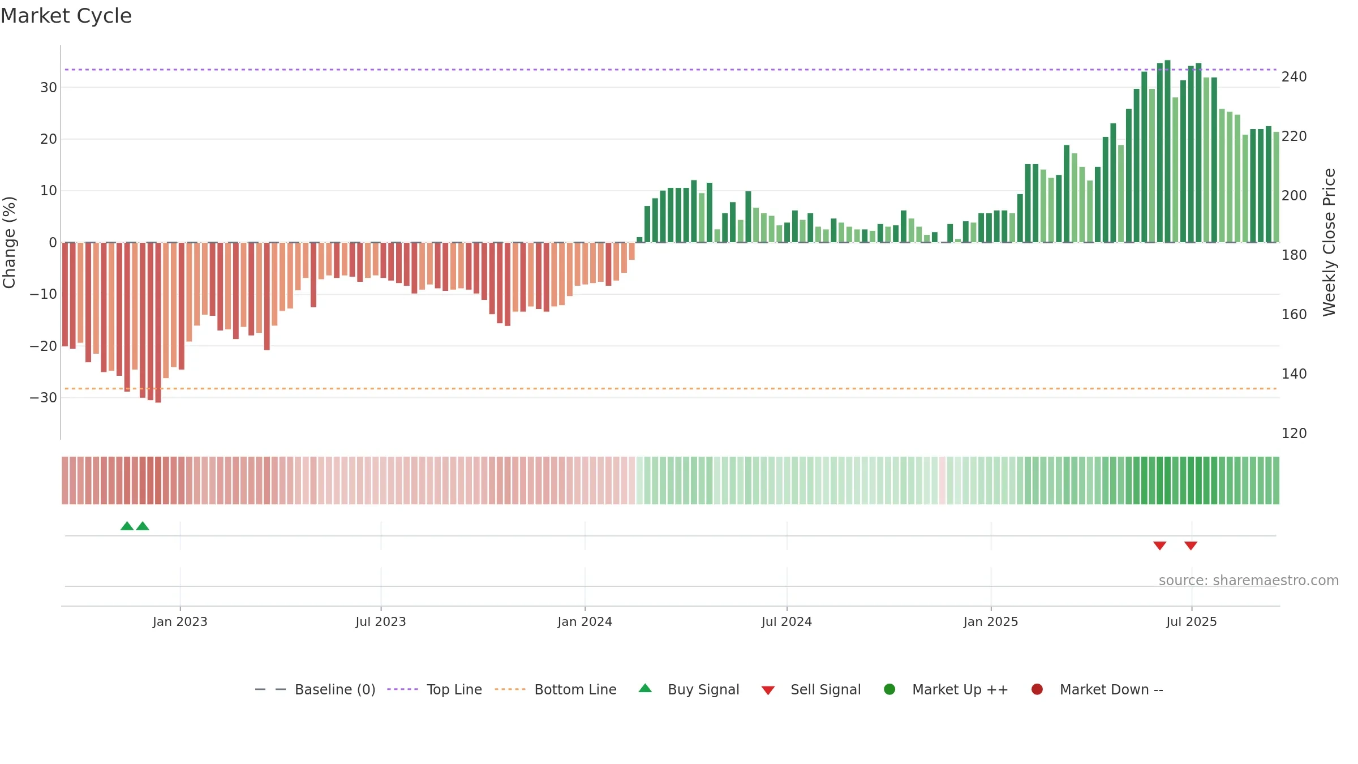This screenshot has height=764, width=1358.
Task: Click the Market Up ++ legend text
Action: tap(960, 689)
